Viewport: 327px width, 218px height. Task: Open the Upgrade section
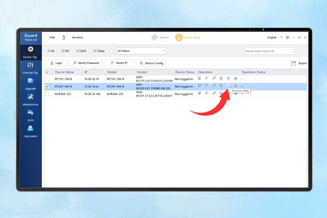coord(31,84)
